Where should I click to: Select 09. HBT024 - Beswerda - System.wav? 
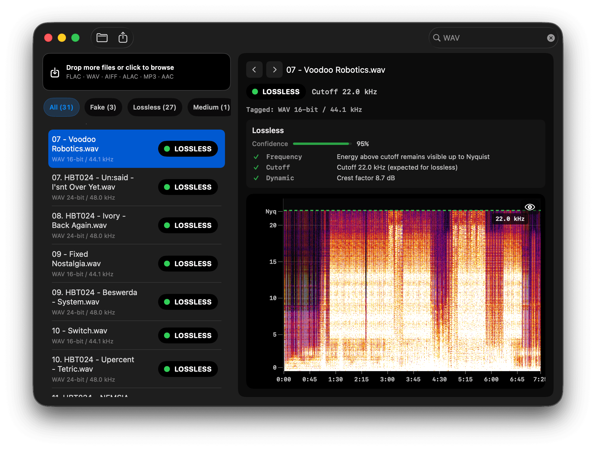137,302
